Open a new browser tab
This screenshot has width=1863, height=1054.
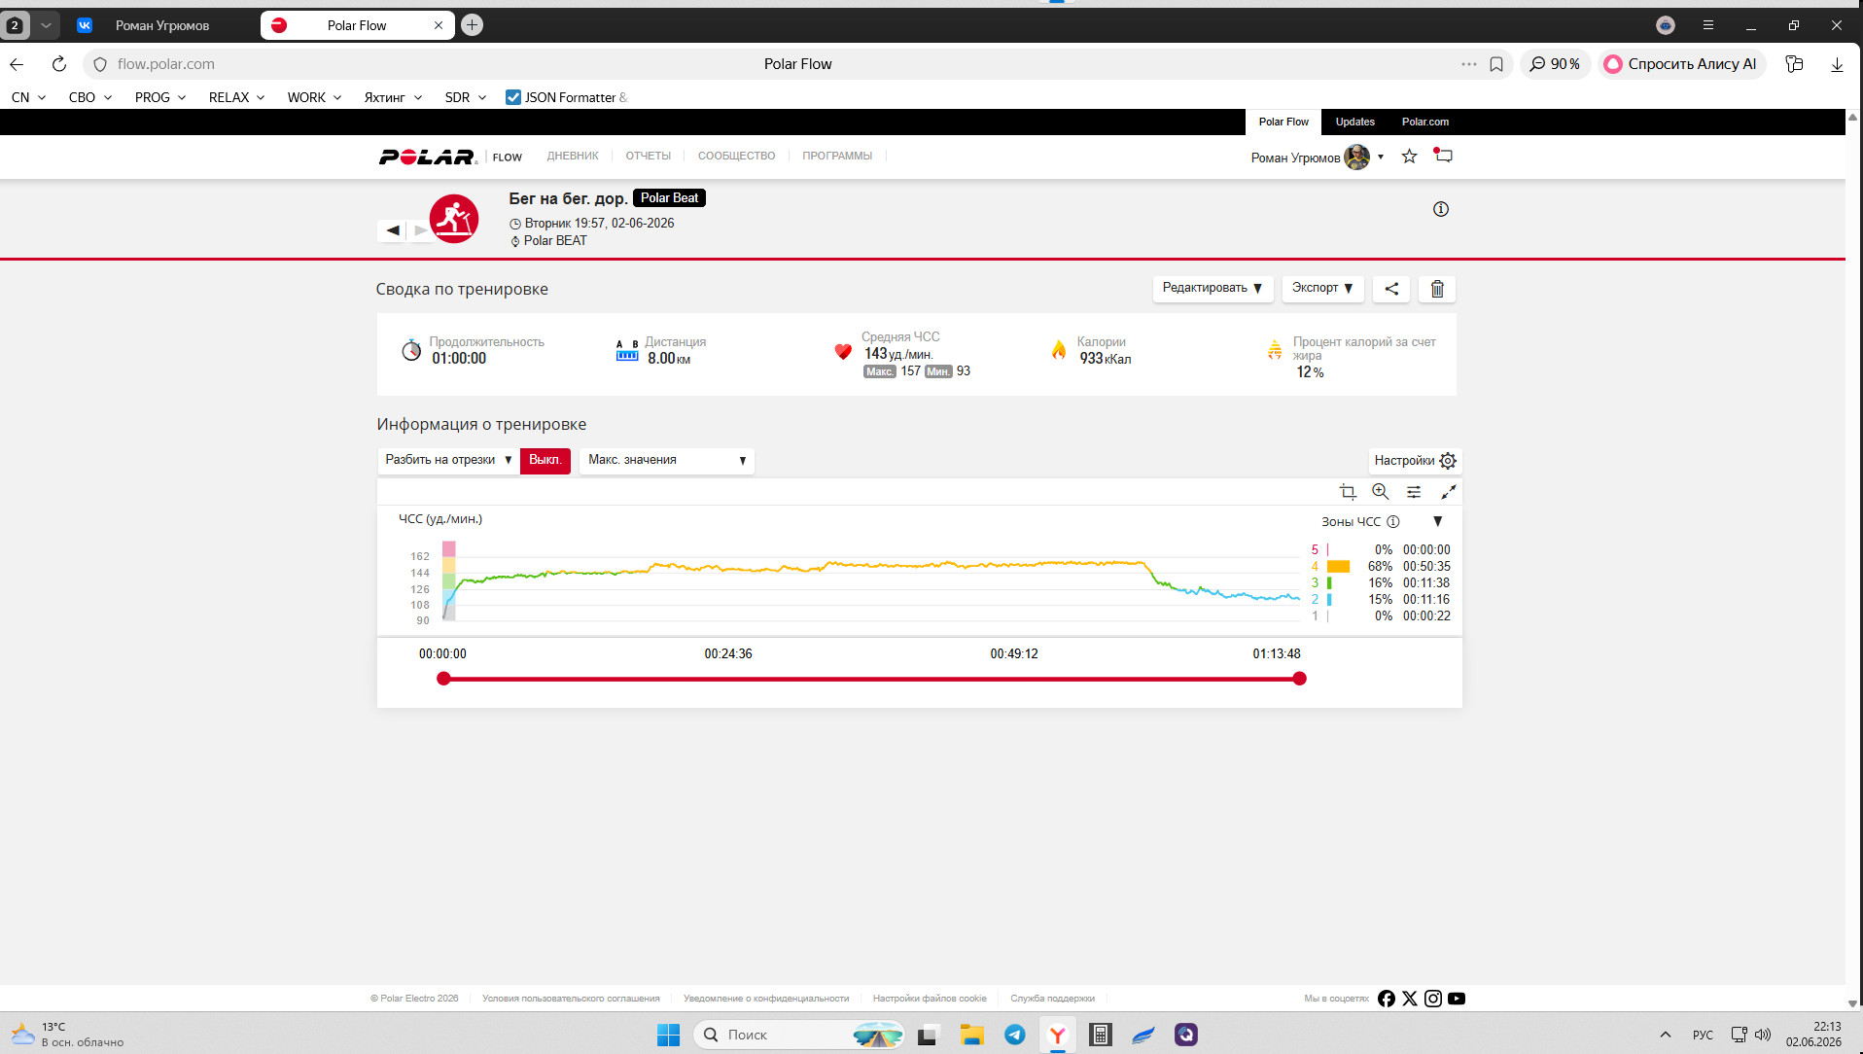(x=473, y=25)
